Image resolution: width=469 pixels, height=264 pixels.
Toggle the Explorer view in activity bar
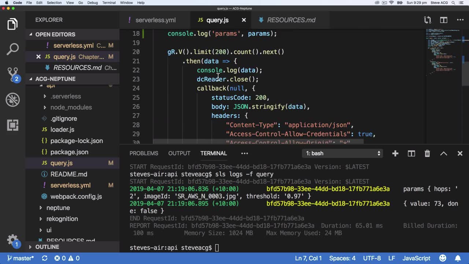(x=12, y=24)
